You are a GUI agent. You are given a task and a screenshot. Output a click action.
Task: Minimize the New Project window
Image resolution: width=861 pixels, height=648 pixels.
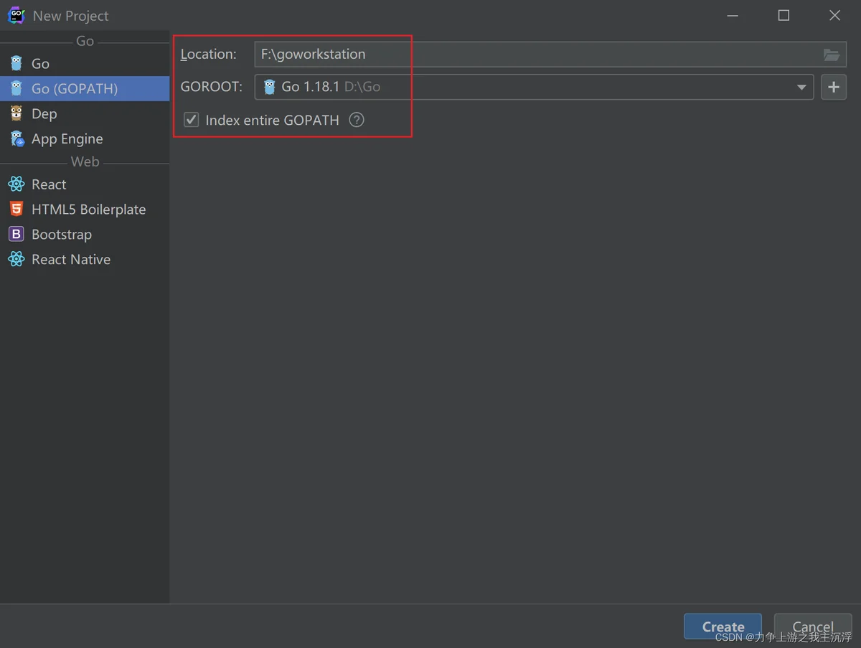click(733, 15)
